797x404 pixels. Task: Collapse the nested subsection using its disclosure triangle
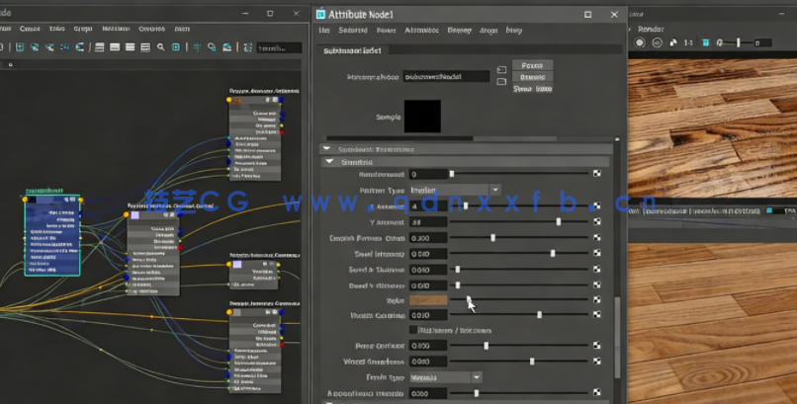[x=329, y=162]
